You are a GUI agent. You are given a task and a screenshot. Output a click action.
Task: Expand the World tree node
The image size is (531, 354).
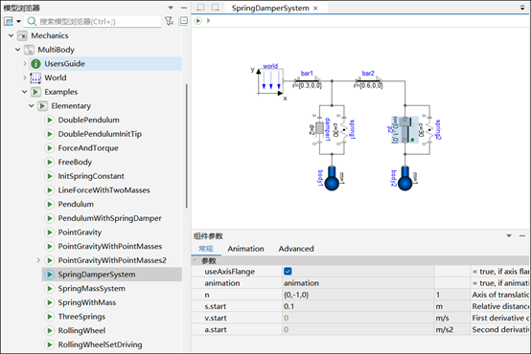[25, 77]
